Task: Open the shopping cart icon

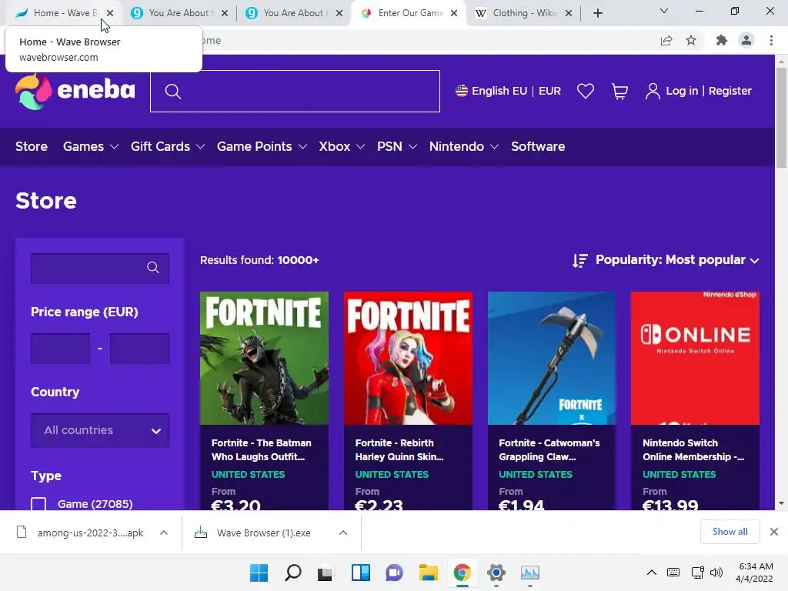Action: tap(619, 92)
